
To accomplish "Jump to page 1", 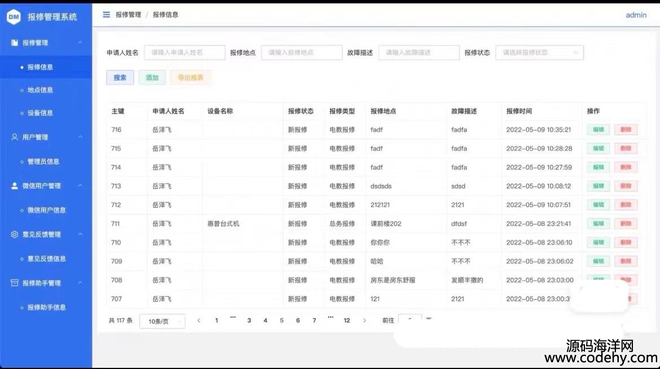I will 217,320.
